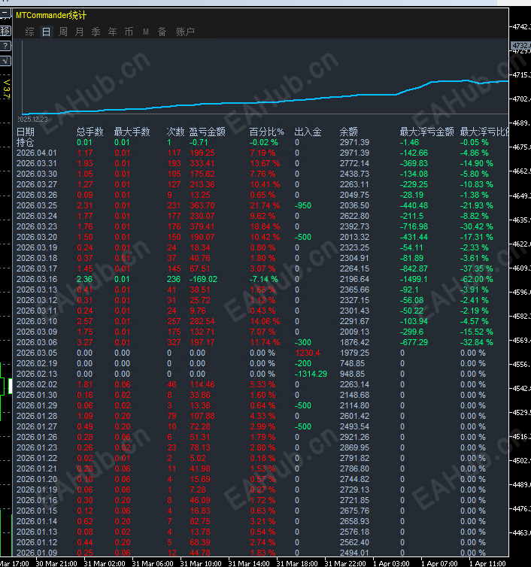Click loss value -169.02 on 2026.03.16
This screenshot has width=531, height=567.
click(x=203, y=279)
